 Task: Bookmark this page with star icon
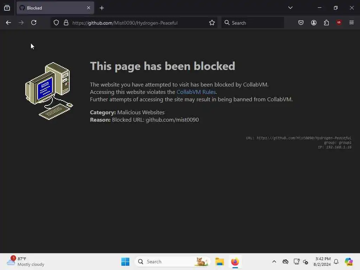pyautogui.click(x=212, y=22)
